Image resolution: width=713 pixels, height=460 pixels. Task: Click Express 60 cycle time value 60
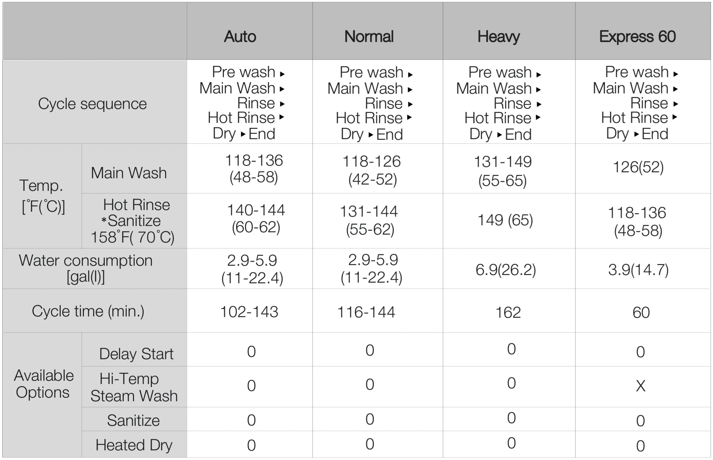(641, 312)
